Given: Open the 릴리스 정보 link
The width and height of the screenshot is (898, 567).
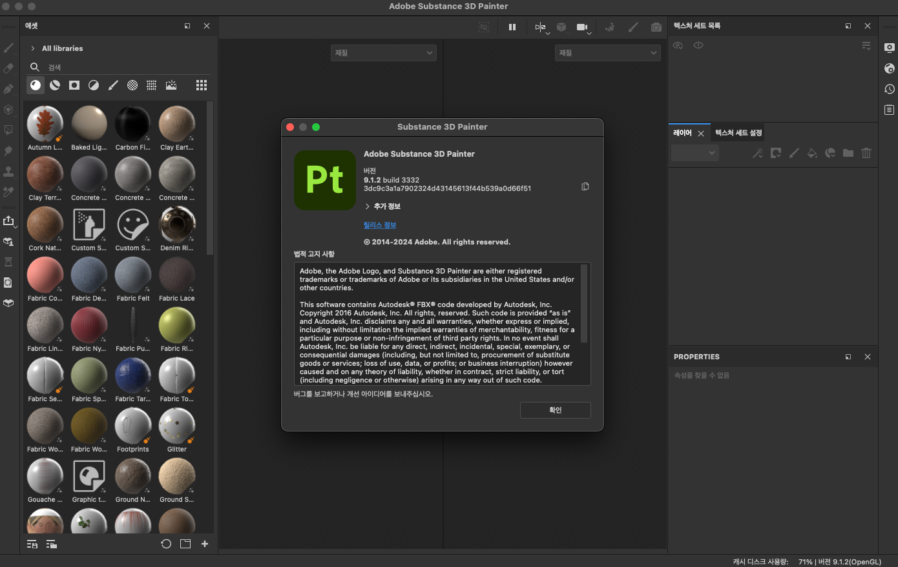Looking at the screenshot, I should click(x=380, y=225).
